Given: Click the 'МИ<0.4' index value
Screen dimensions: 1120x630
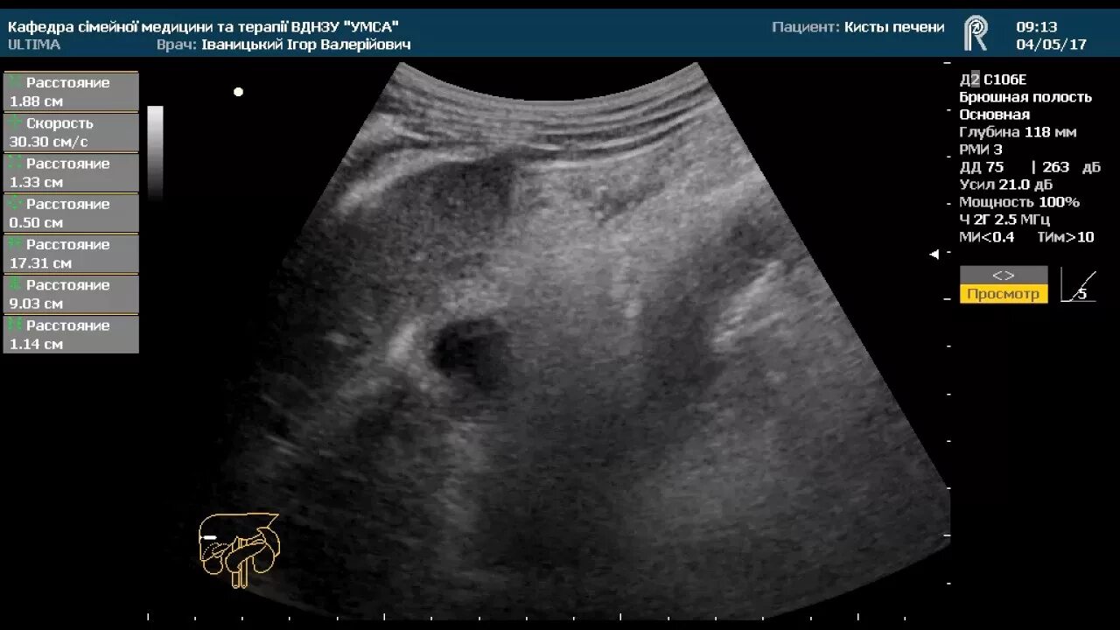Looking at the screenshot, I should click(x=987, y=237).
